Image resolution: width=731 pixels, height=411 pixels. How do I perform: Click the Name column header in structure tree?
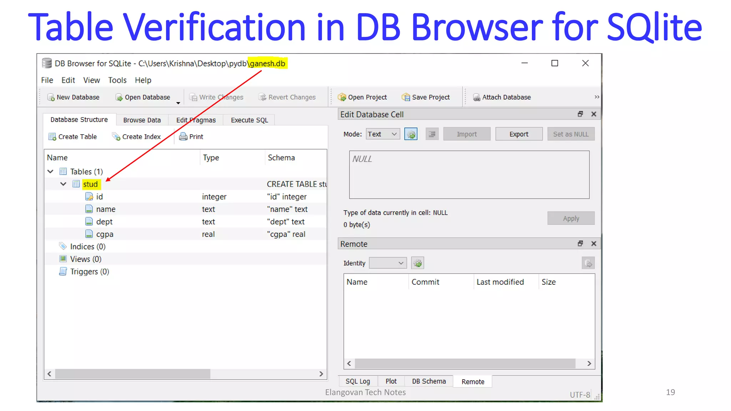[x=122, y=158]
